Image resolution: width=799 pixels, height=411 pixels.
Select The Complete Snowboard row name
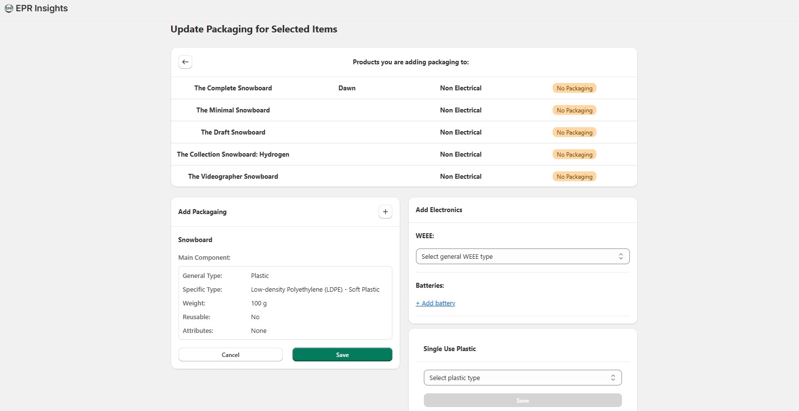point(233,88)
